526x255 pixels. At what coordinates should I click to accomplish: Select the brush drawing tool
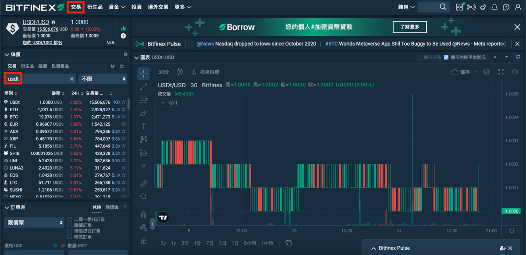tap(143, 113)
